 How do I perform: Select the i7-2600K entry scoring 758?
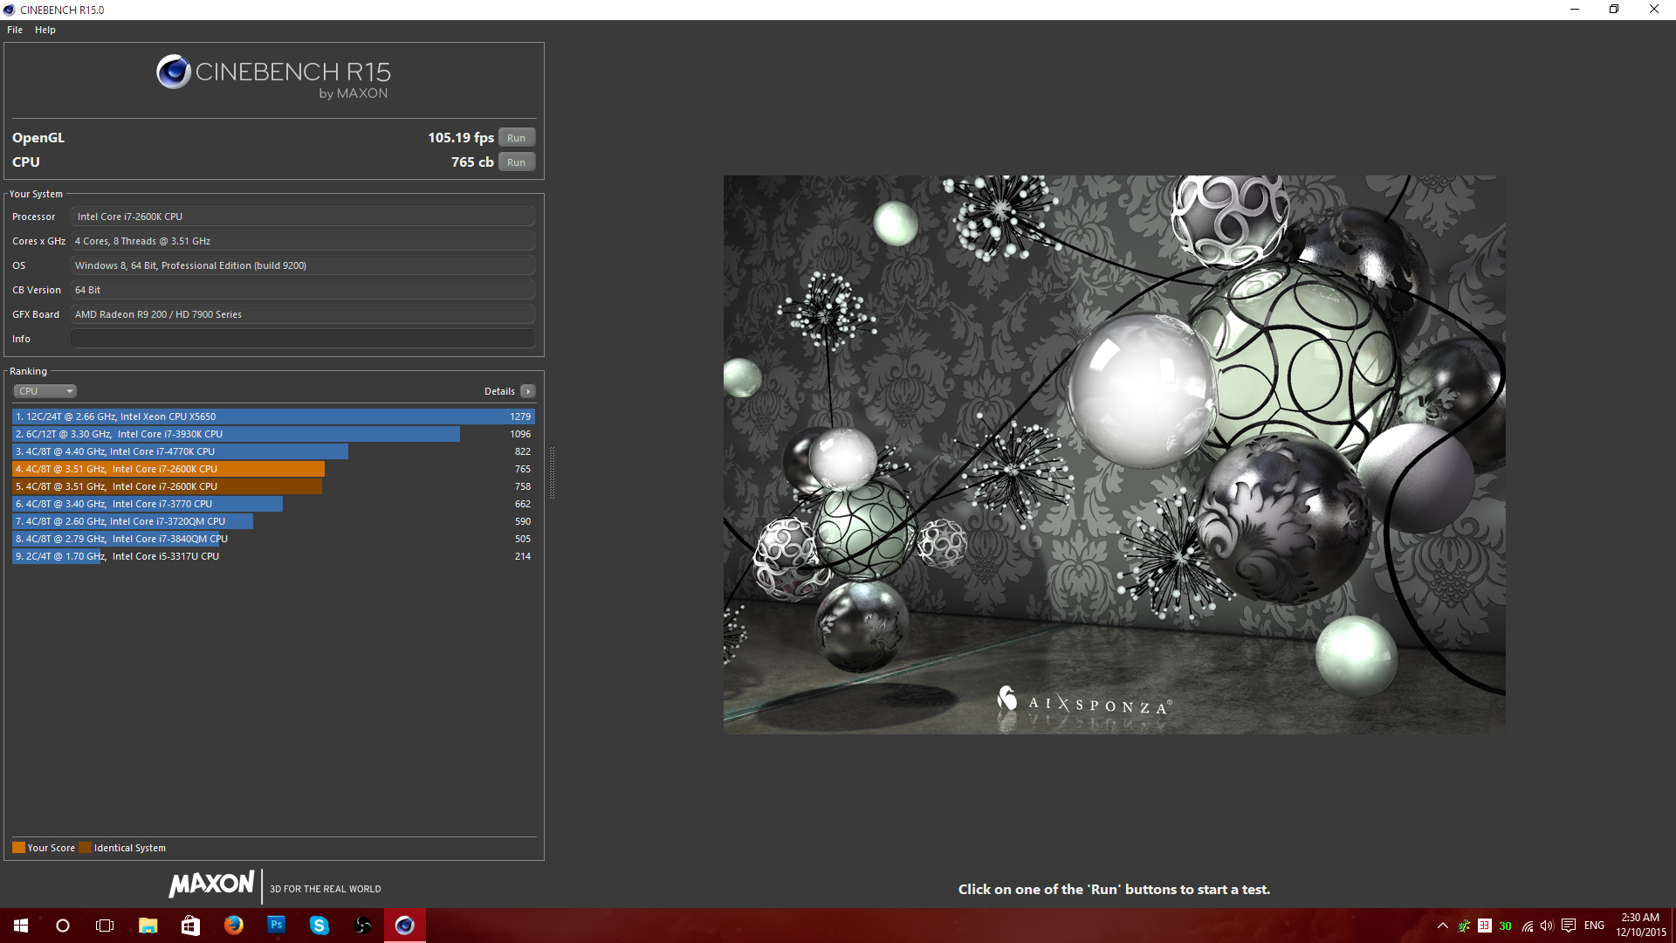[x=273, y=486]
